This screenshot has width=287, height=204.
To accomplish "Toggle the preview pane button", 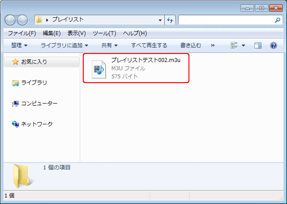I will [258, 45].
